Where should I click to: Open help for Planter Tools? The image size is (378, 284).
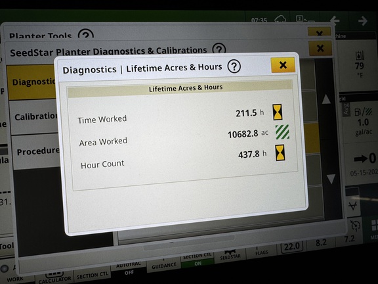click(x=86, y=34)
